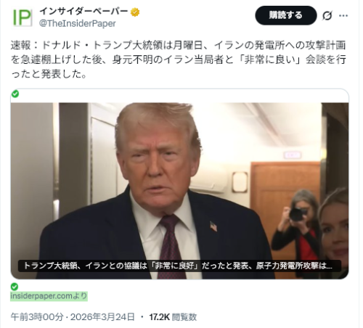This screenshot has width=363, height=328.
Task: Open the Grok slashed-circle icon
Action: click(x=327, y=16)
